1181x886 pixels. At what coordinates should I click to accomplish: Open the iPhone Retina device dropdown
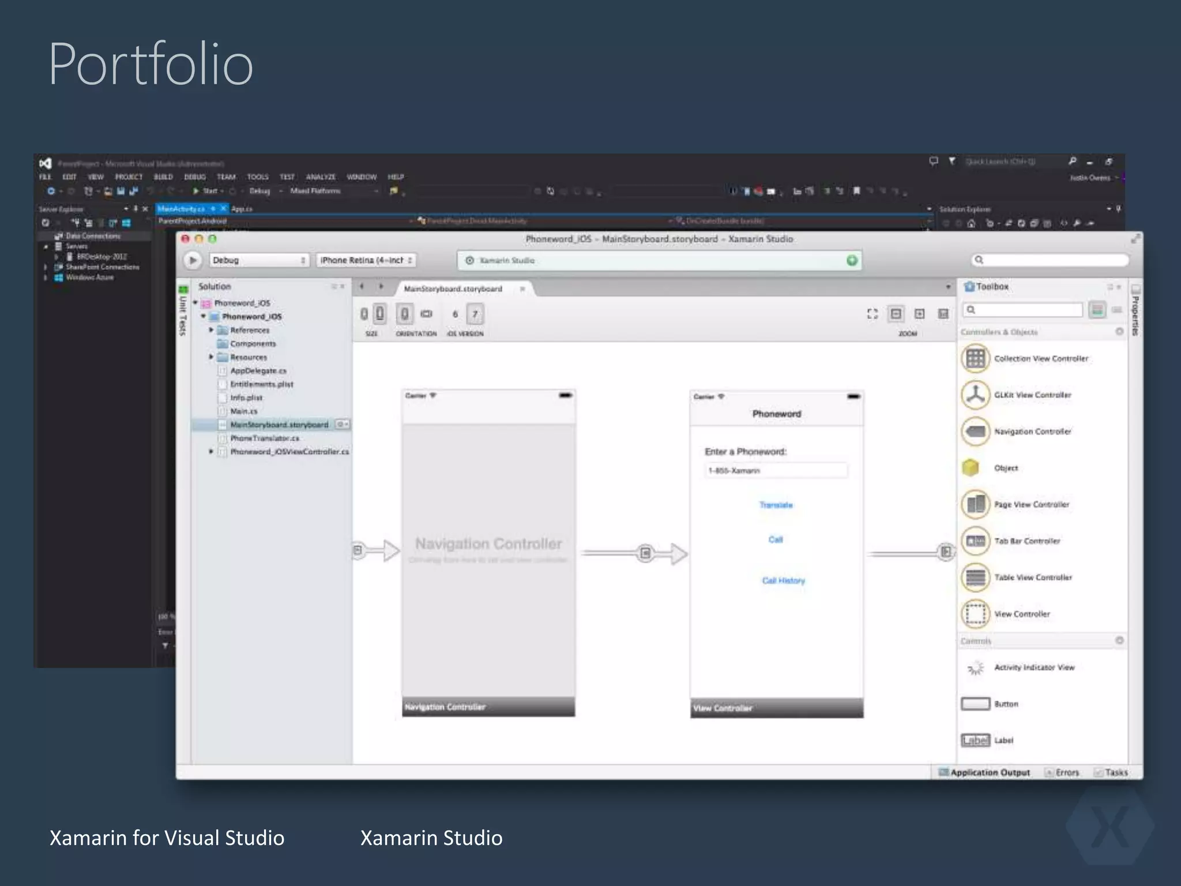(366, 260)
